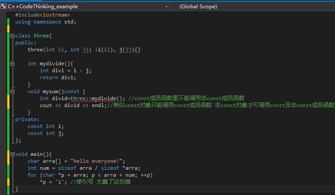
Task: Click the 'private:' access specifier
Action: tap(27, 119)
